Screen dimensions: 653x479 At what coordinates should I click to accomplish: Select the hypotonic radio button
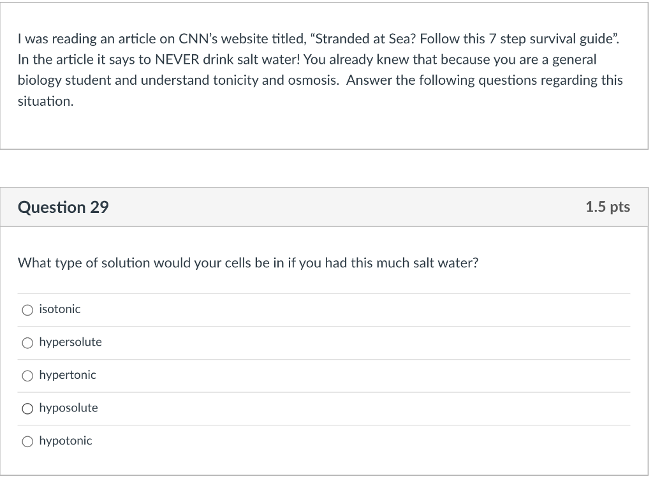pyautogui.click(x=27, y=441)
